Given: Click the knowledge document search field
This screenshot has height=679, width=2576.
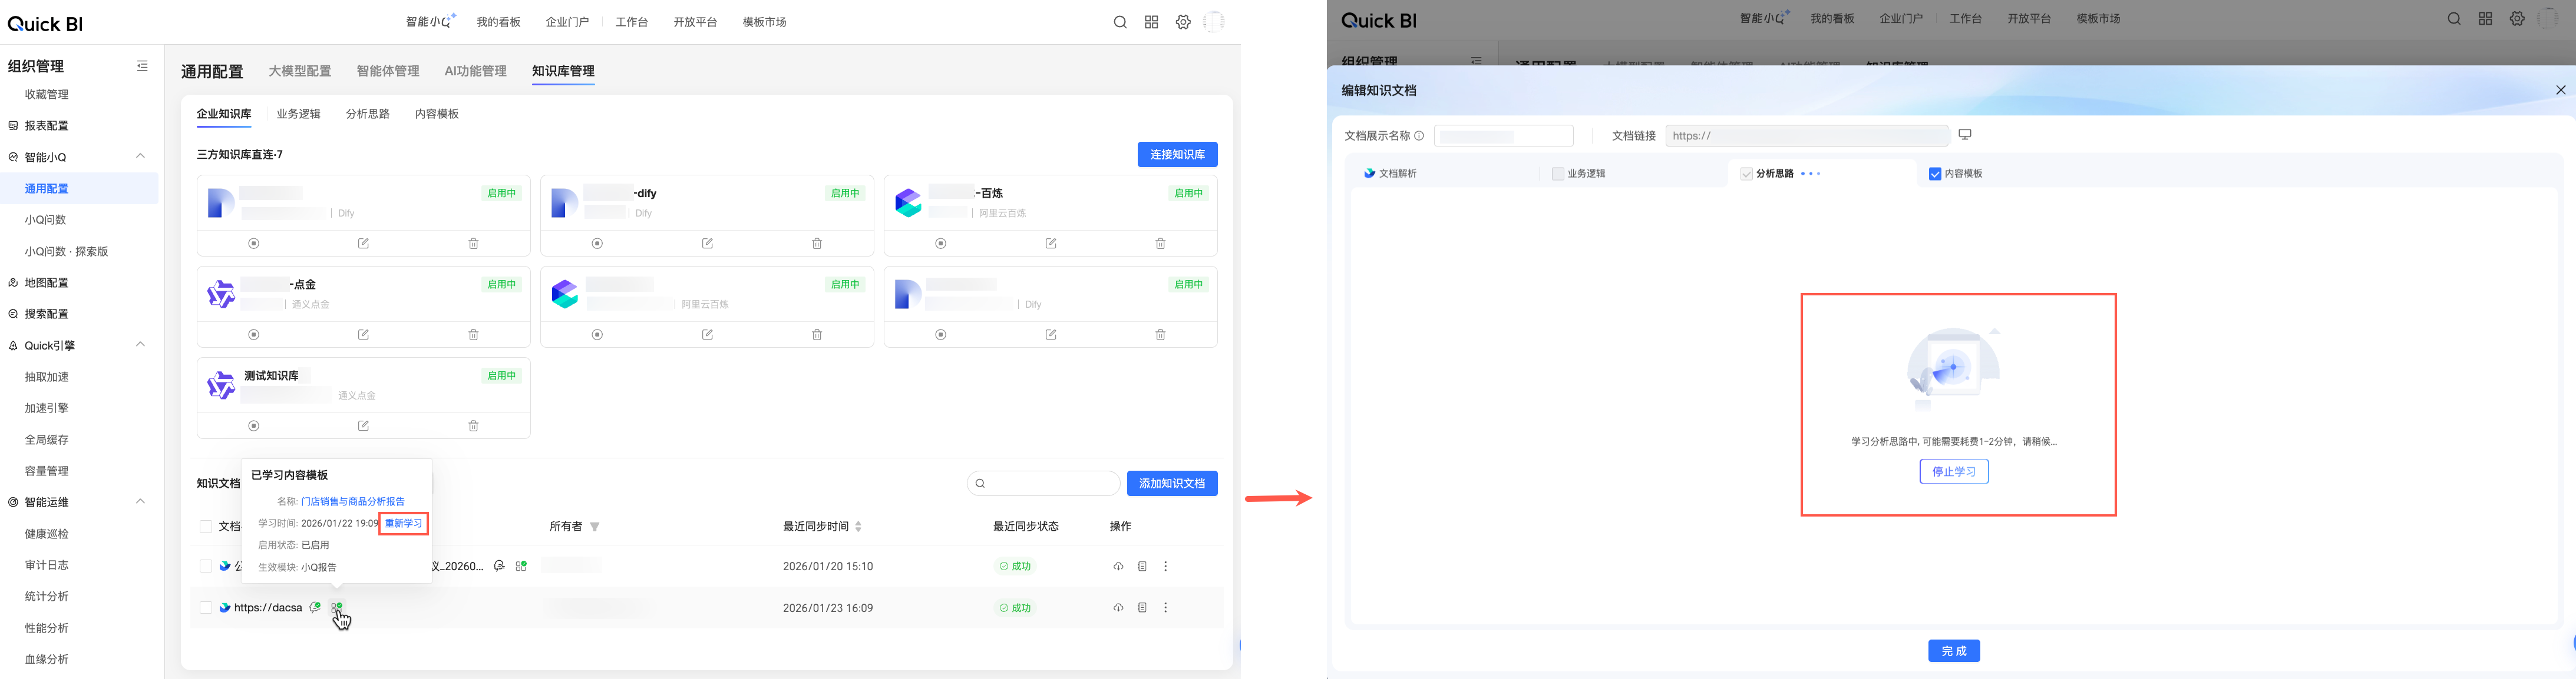Looking at the screenshot, I should coord(1050,483).
